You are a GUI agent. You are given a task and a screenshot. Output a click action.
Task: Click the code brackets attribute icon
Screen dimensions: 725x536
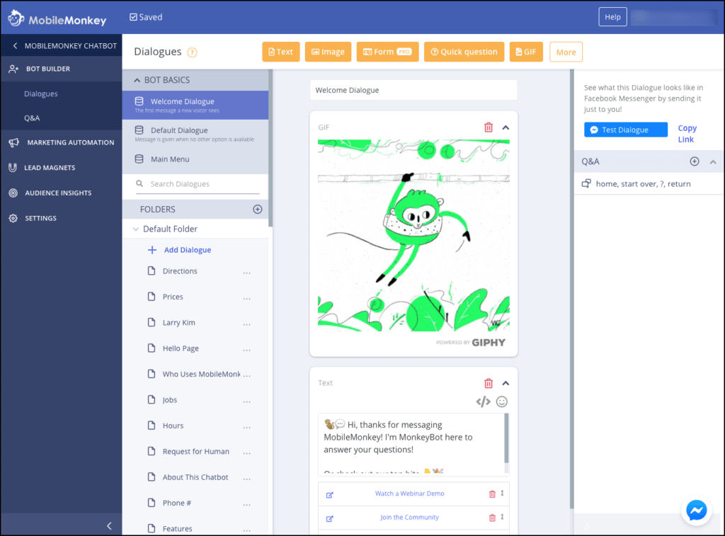click(x=483, y=402)
